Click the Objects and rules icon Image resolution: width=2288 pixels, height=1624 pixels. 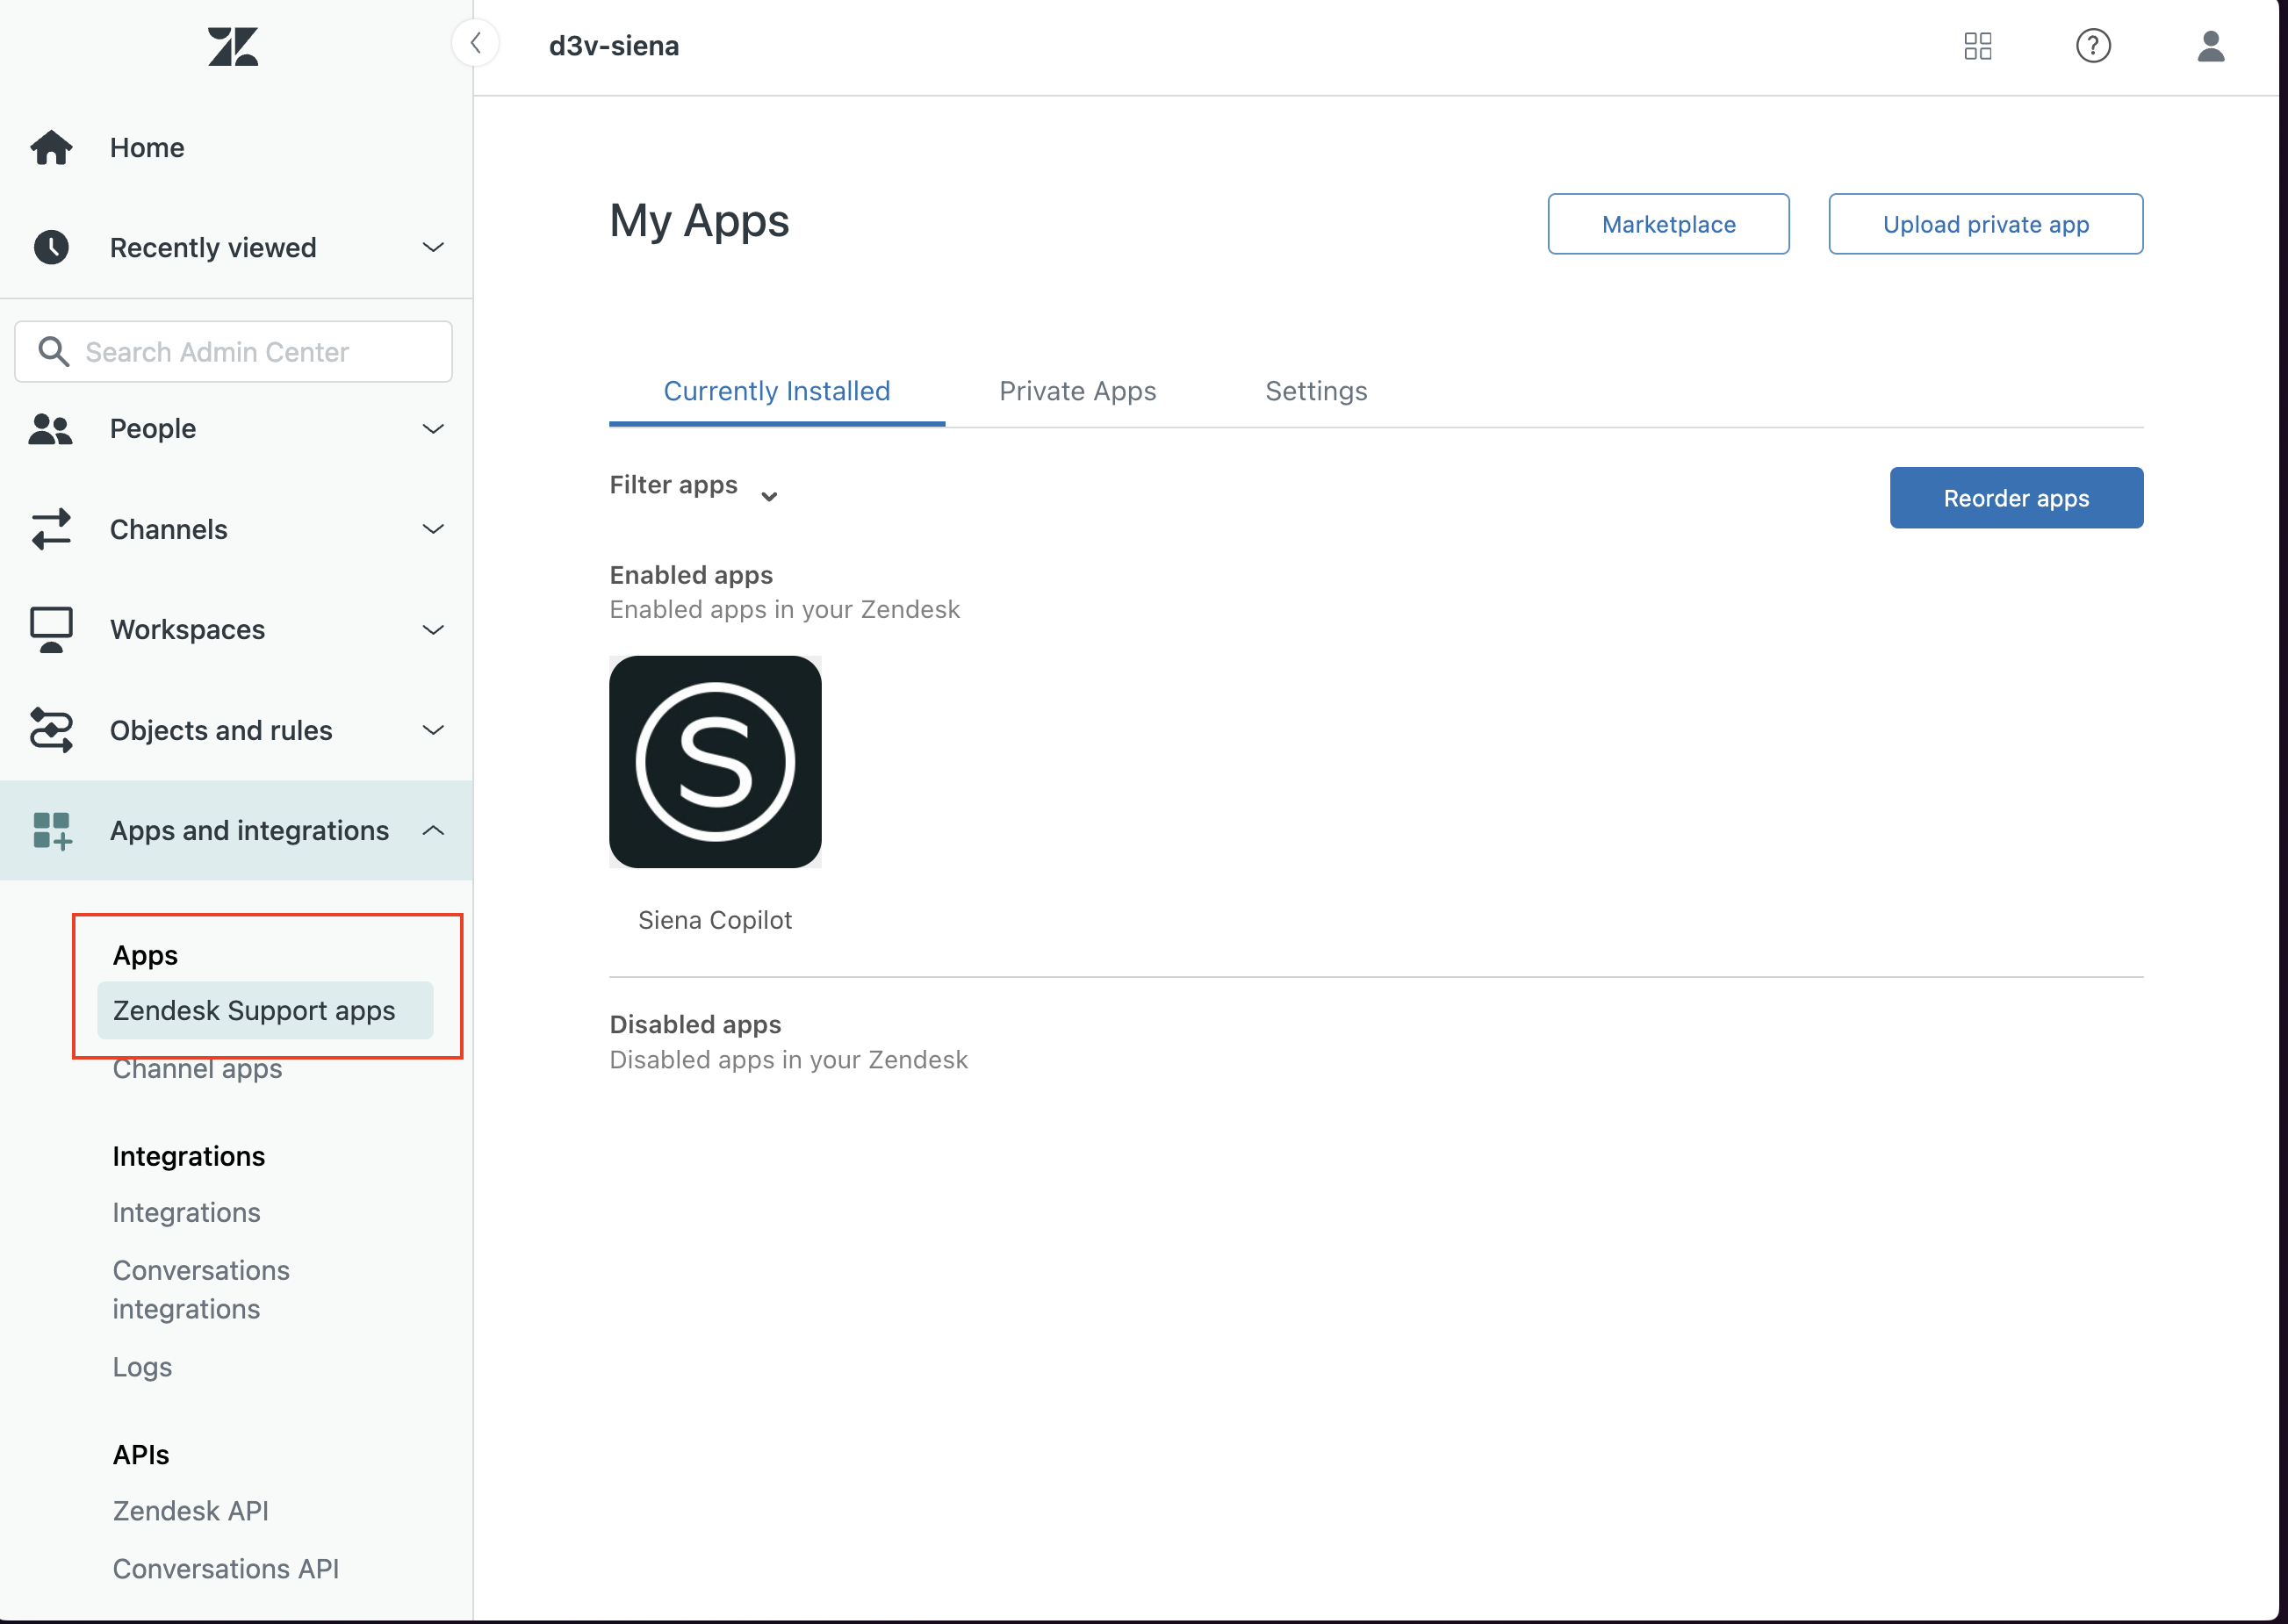51,731
